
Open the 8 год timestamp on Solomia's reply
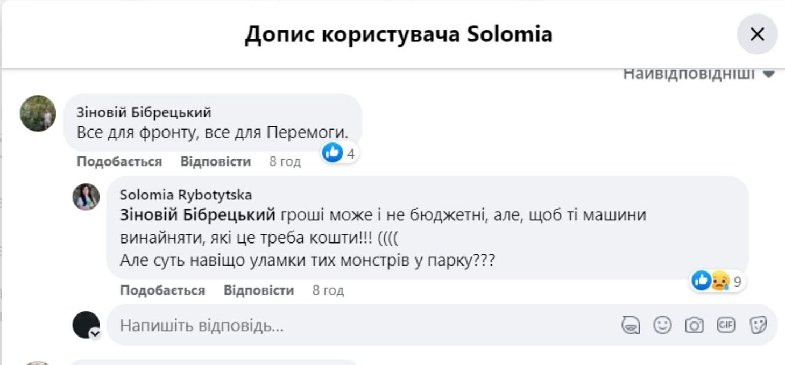328,291
